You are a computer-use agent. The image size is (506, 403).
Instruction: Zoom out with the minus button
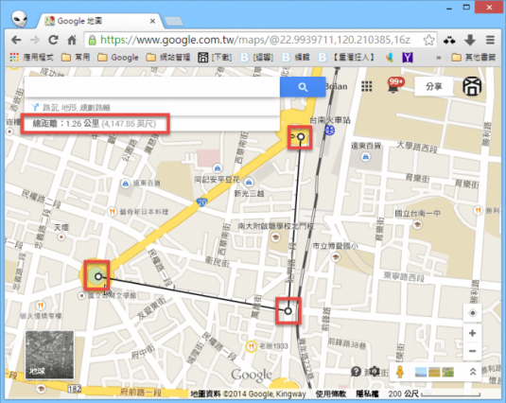point(472,351)
